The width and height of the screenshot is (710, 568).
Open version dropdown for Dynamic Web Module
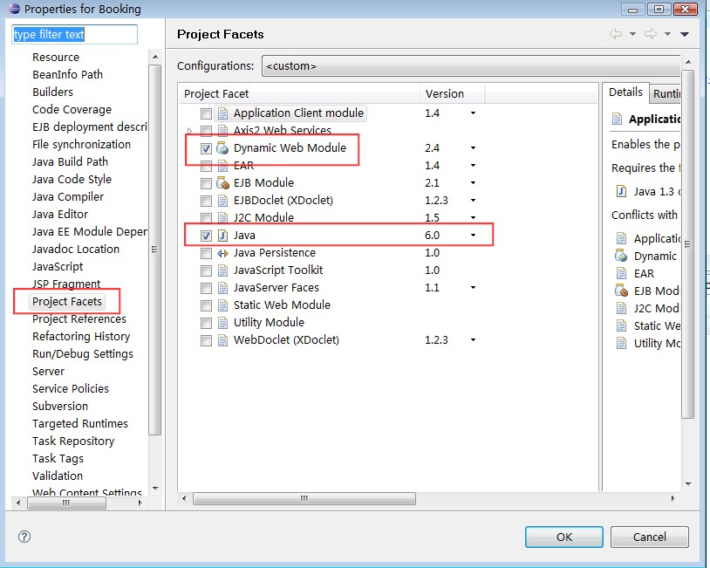tap(473, 148)
